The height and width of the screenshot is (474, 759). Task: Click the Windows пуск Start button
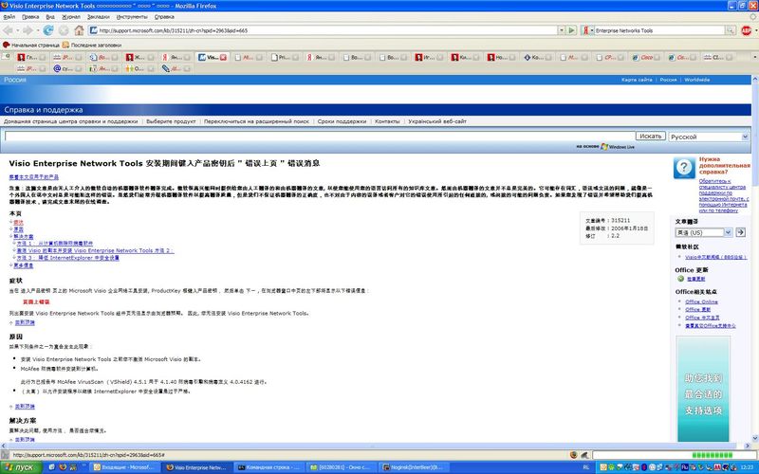(21, 467)
